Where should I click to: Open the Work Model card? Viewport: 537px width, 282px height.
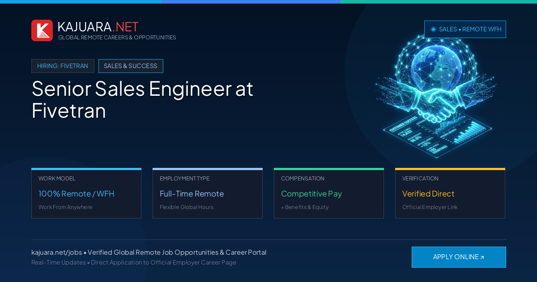[x=86, y=193]
